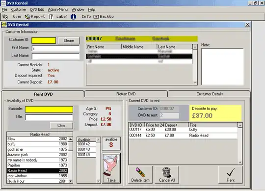Confirm with the Rent checkmark button
The width and height of the screenshot is (265, 191).
(230, 175)
